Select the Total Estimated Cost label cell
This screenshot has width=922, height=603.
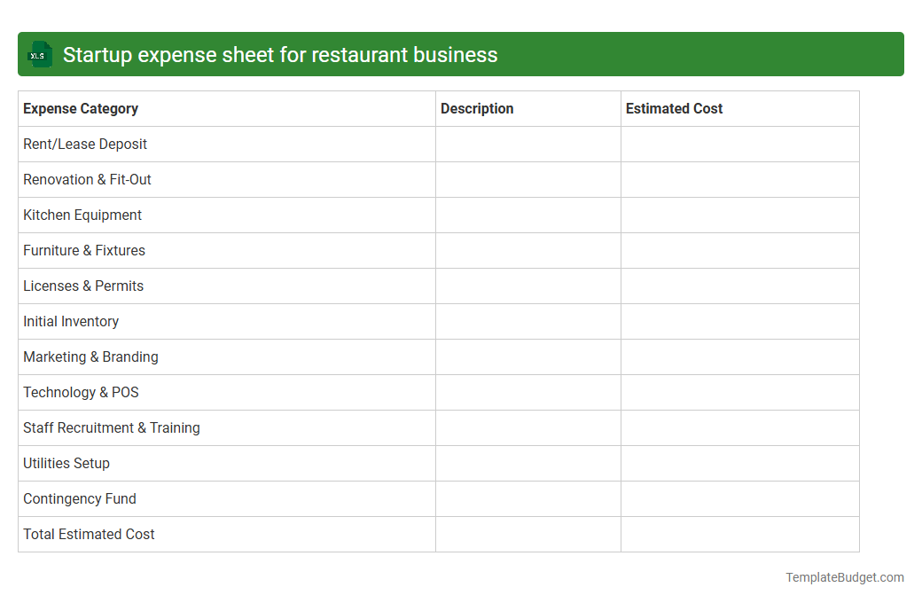point(89,534)
